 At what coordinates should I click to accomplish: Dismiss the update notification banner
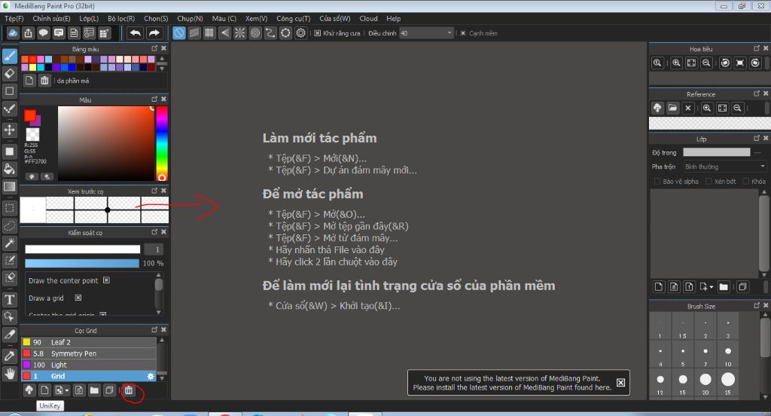(x=620, y=383)
